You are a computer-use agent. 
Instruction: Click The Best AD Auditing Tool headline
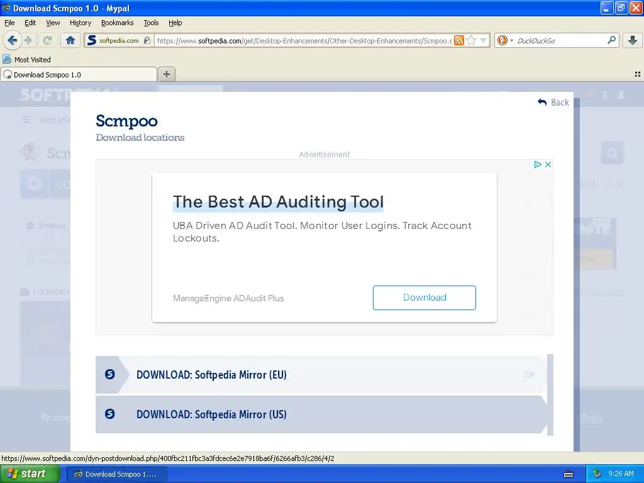[x=278, y=202]
